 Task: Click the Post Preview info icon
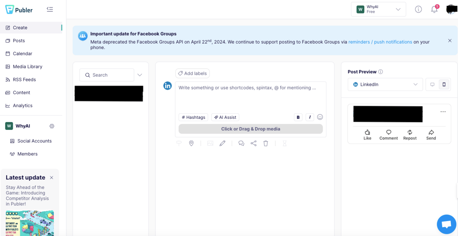coord(380,72)
